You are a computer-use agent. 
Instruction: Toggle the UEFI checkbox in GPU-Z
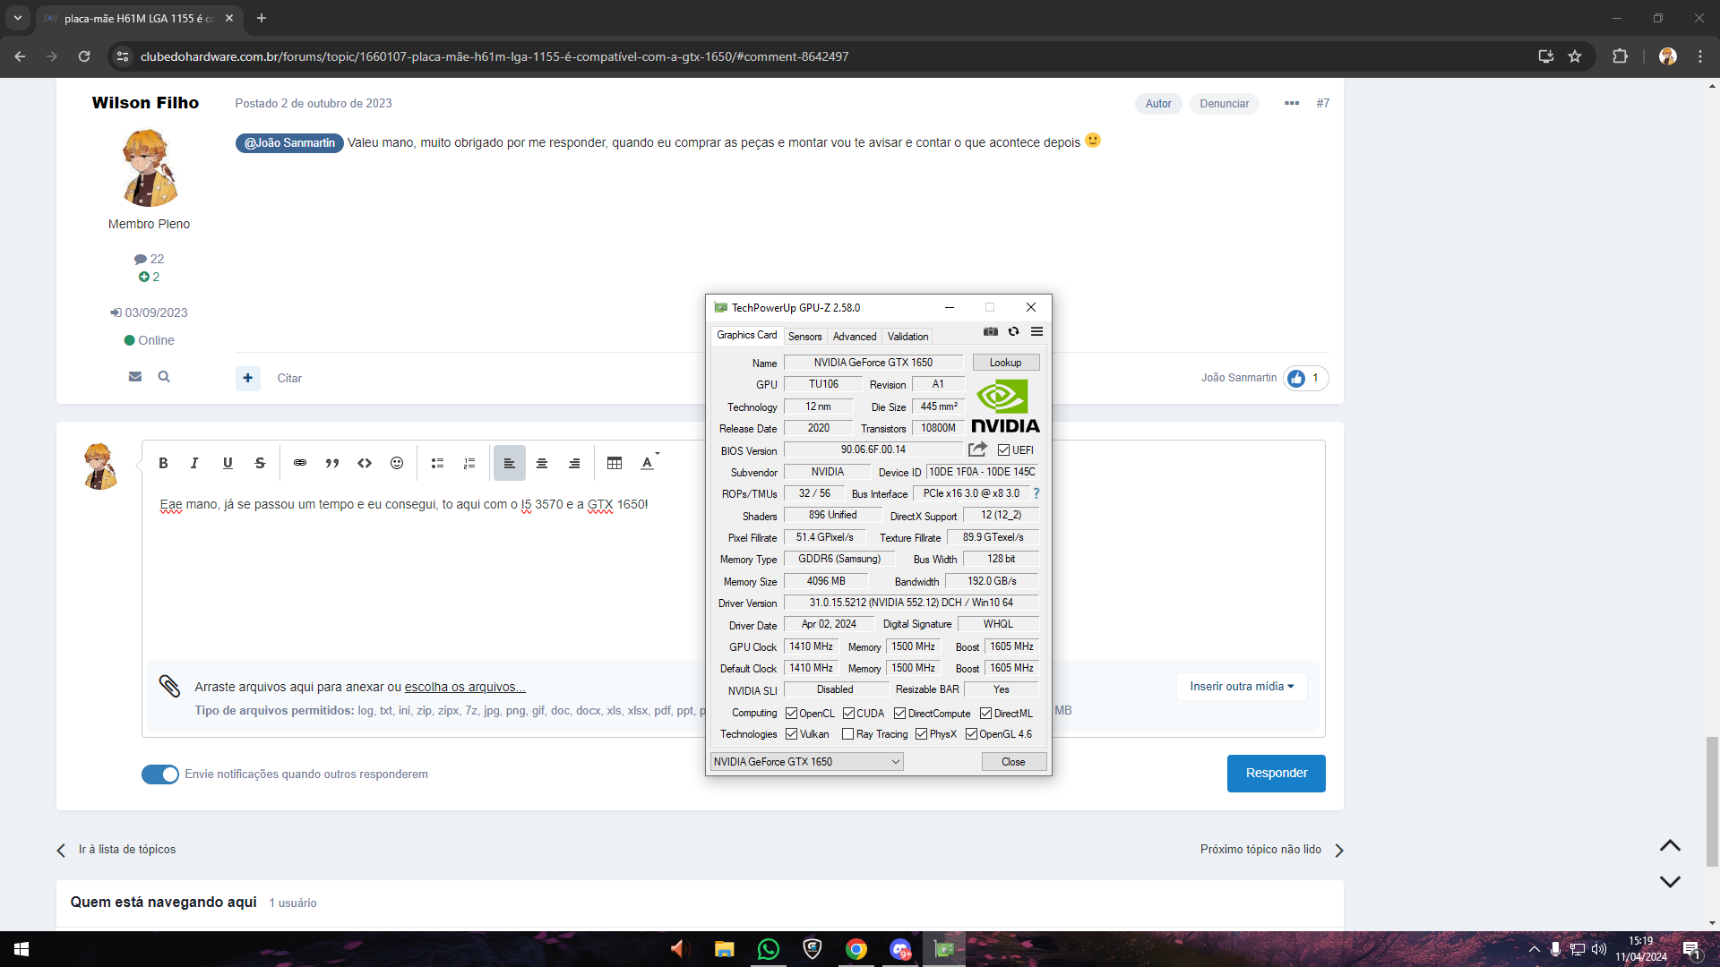pyautogui.click(x=1004, y=450)
